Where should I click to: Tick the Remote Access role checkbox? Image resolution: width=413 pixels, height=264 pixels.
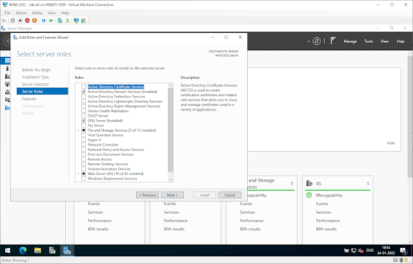tap(83, 159)
